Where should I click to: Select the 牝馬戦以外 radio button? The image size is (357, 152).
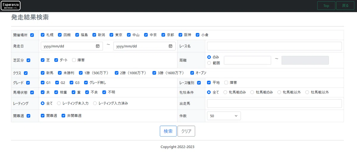pyautogui.click(x=279, y=92)
